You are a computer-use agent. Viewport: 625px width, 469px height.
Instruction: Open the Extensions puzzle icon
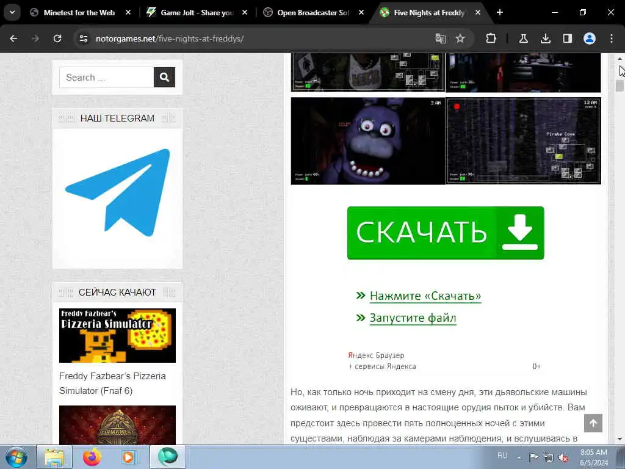pos(491,38)
